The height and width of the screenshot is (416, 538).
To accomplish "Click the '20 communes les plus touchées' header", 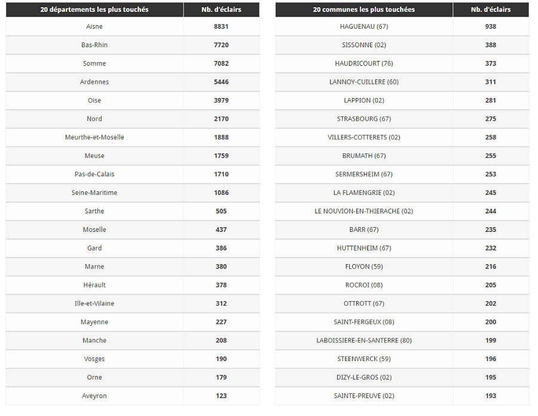I will 363,10.
